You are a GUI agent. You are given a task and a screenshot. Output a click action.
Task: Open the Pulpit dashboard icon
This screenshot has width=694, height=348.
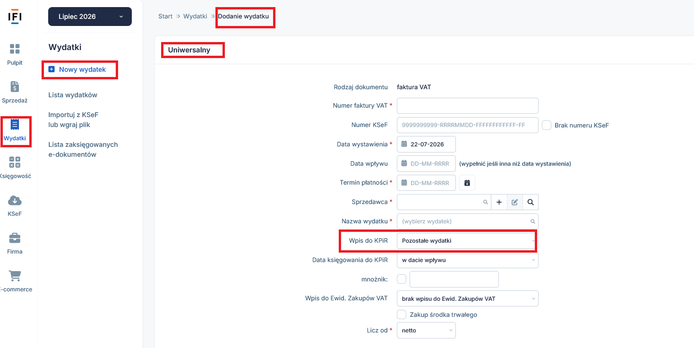[15, 49]
